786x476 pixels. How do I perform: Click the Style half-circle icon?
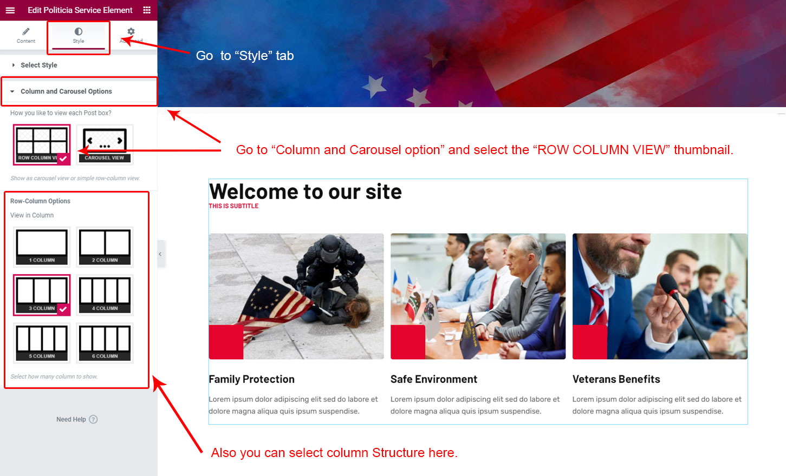79,31
